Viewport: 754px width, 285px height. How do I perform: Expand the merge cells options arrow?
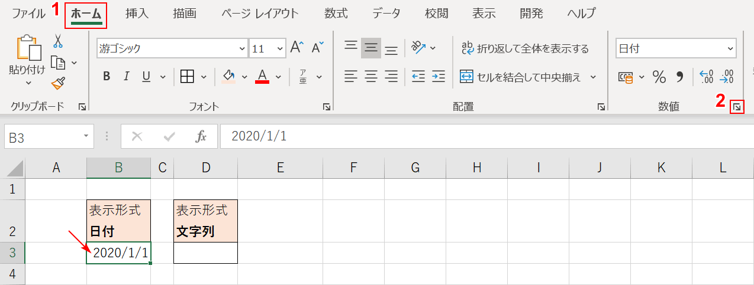pyautogui.click(x=593, y=77)
